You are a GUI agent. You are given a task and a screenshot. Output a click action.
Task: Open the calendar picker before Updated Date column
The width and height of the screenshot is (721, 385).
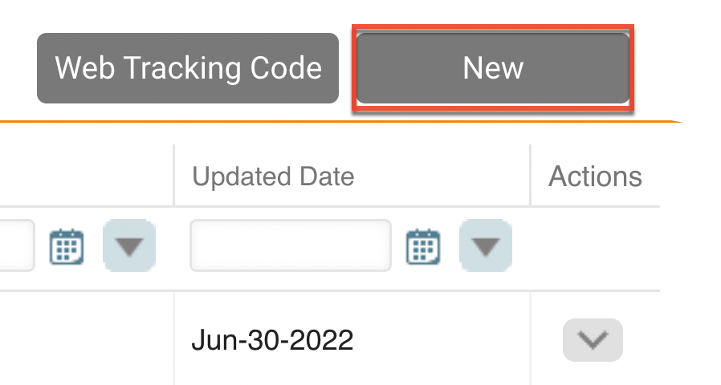point(67,246)
